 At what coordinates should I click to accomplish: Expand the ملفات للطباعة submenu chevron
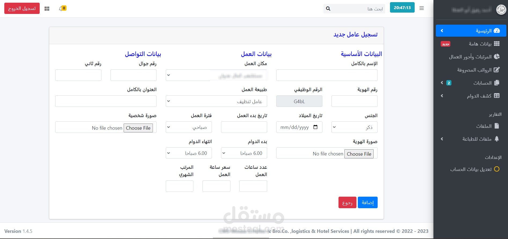(x=442, y=139)
